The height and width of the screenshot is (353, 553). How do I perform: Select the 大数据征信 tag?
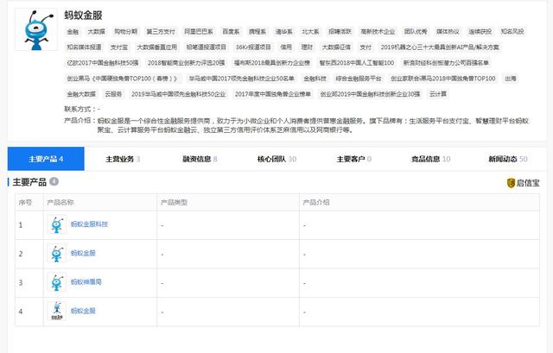[336, 47]
